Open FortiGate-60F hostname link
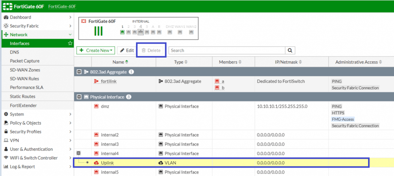The image size is (394, 176). (x=62, y=7)
